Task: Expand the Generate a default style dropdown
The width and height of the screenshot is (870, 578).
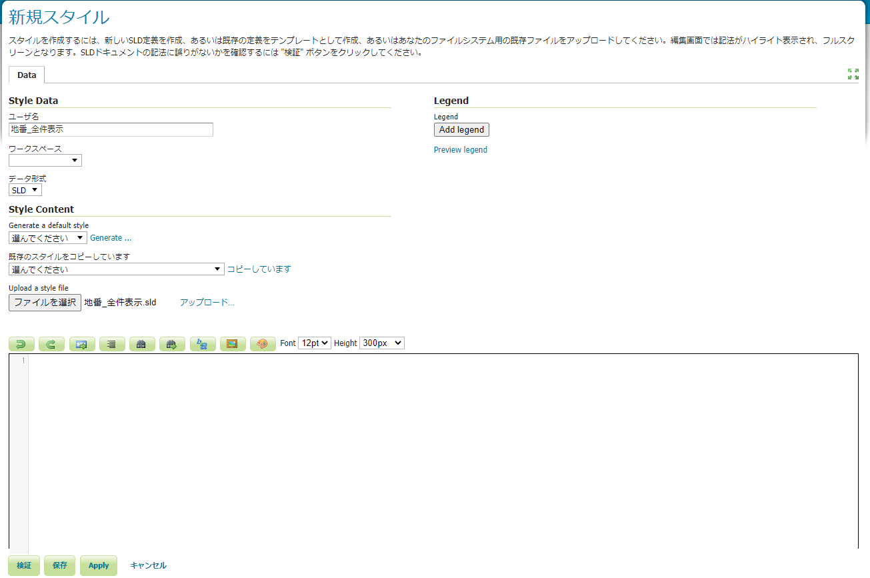Action: tap(48, 238)
